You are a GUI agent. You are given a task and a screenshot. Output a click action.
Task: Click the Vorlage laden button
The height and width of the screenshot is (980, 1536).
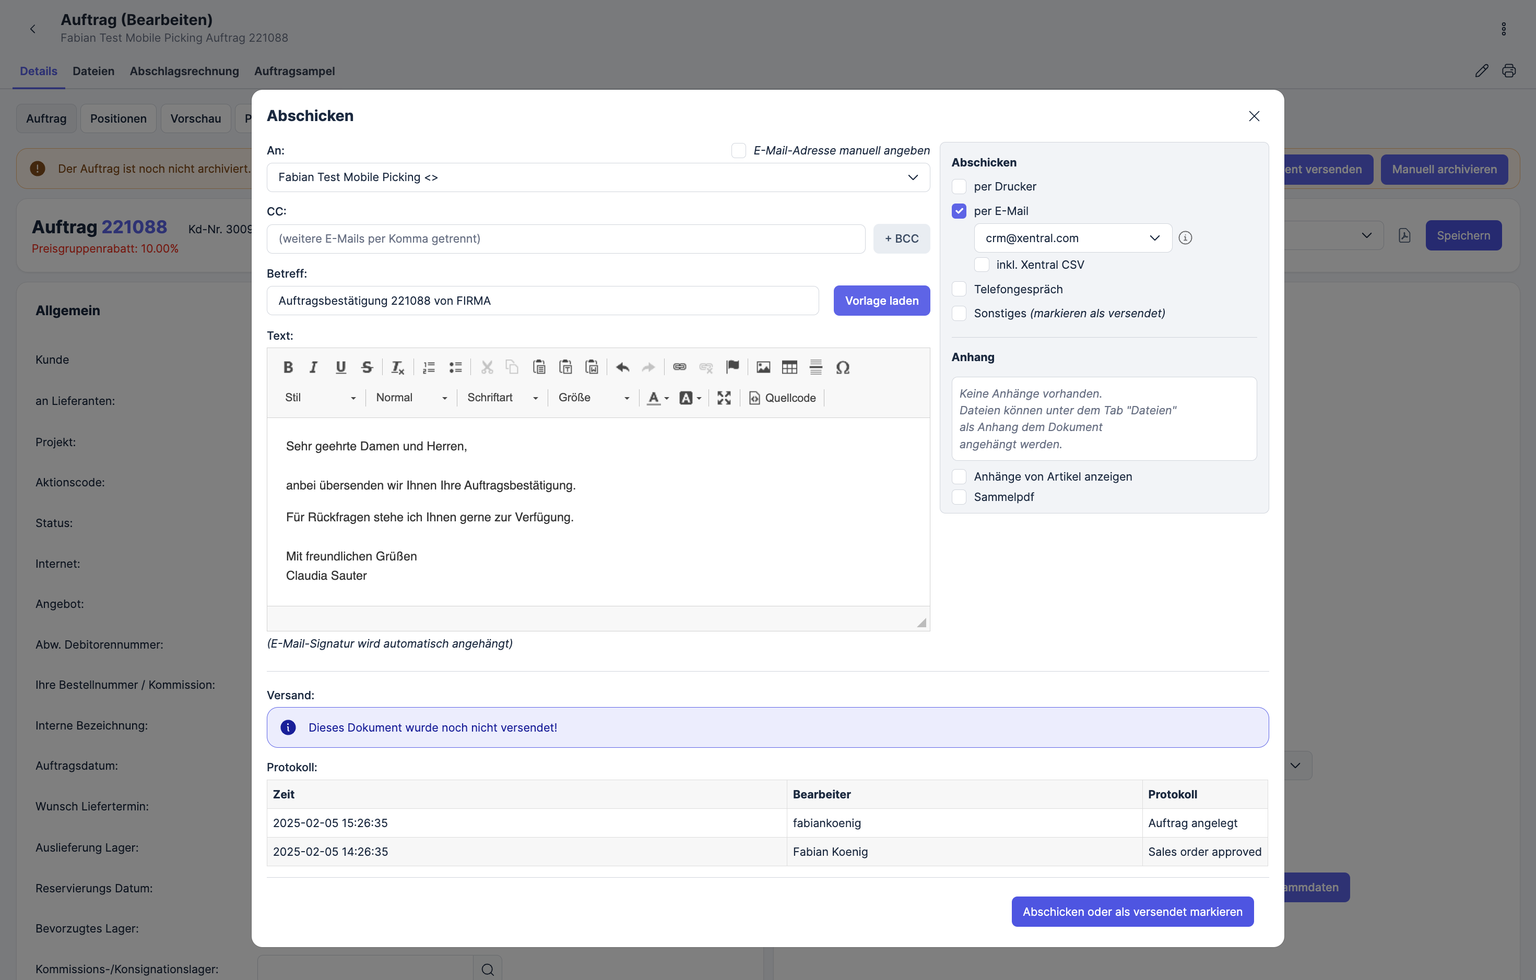(x=881, y=300)
